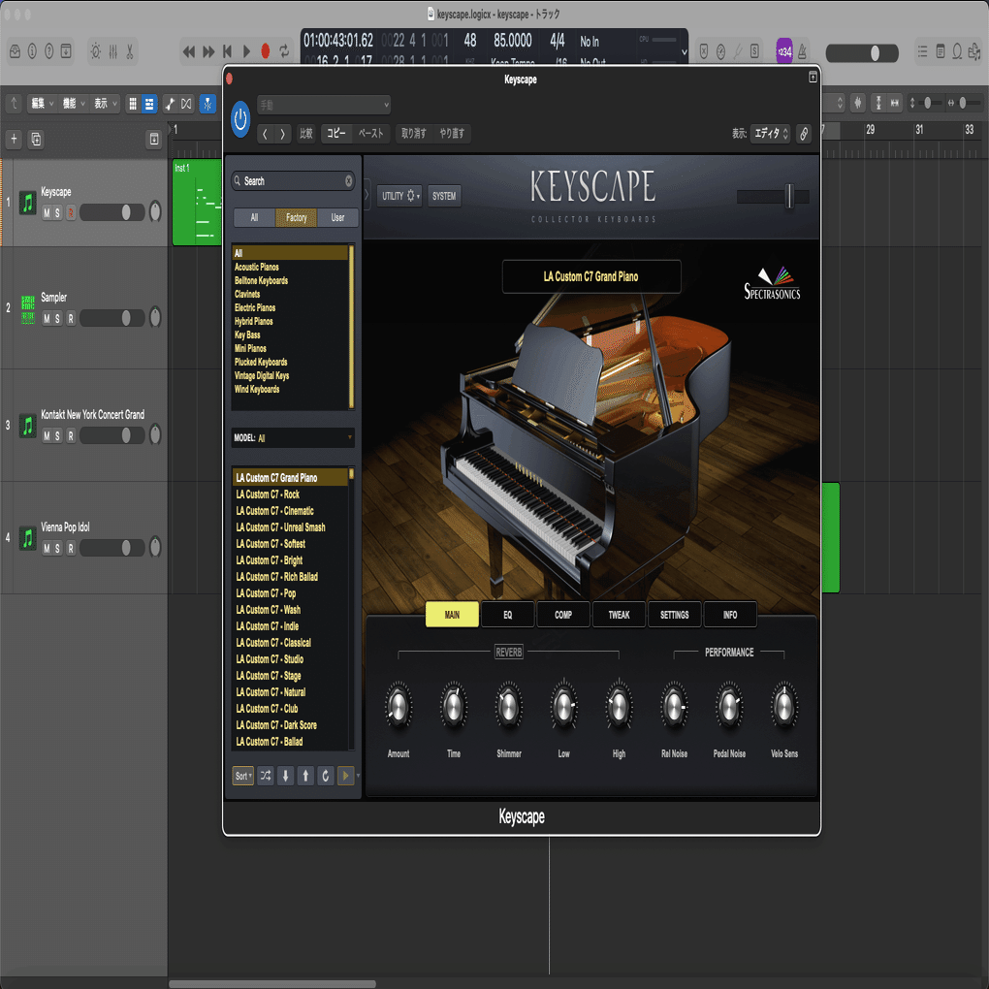This screenshot has width=989, height=989.
Task: Solo the Sampler track
Action: (x=58, y=319)
